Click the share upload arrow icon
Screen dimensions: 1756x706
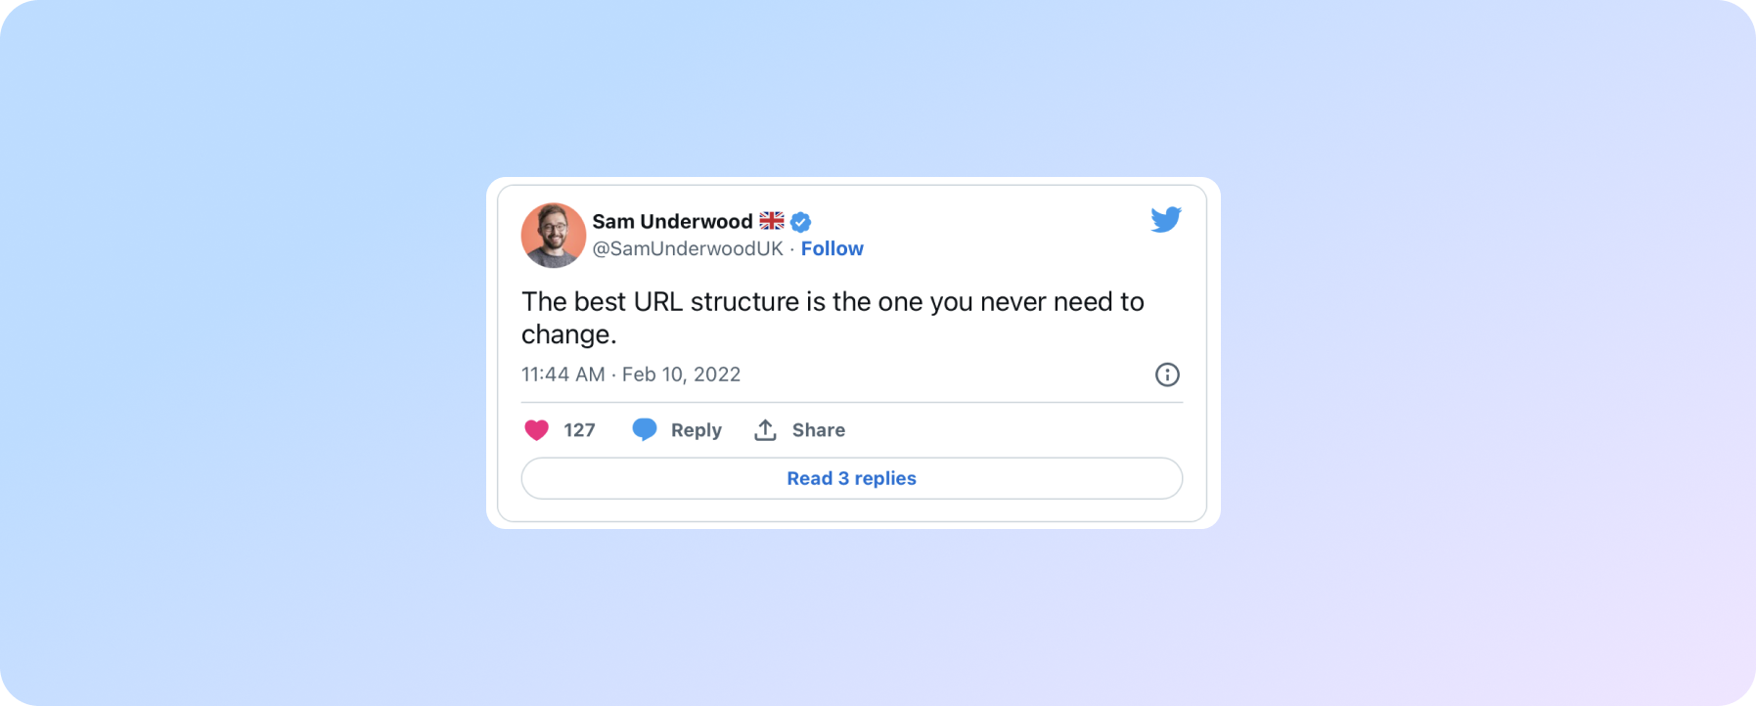click(x=765, y=430)
